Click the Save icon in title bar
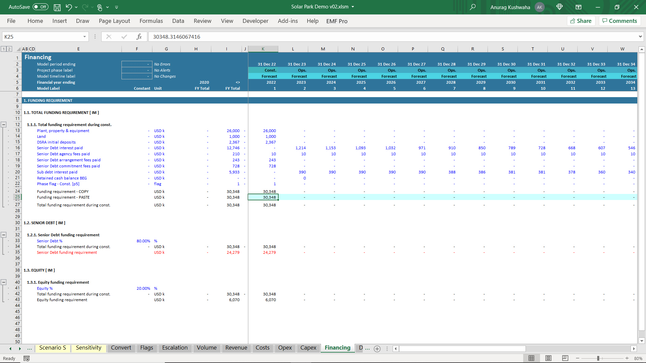The height and width of the screenshot is (363, 646). pyautogui.click(x=57, y=7)
